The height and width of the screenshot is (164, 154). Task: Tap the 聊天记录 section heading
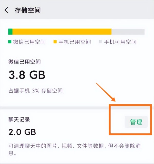19,119
